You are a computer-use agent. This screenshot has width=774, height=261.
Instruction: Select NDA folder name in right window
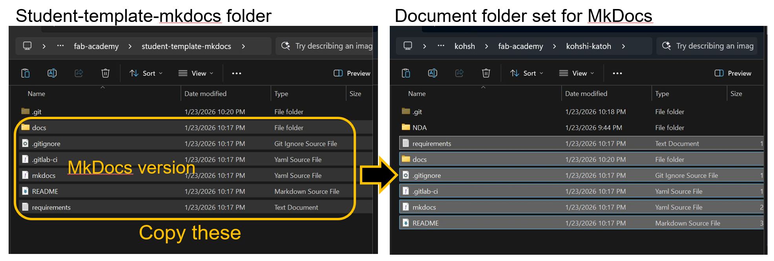pos(420,127)
